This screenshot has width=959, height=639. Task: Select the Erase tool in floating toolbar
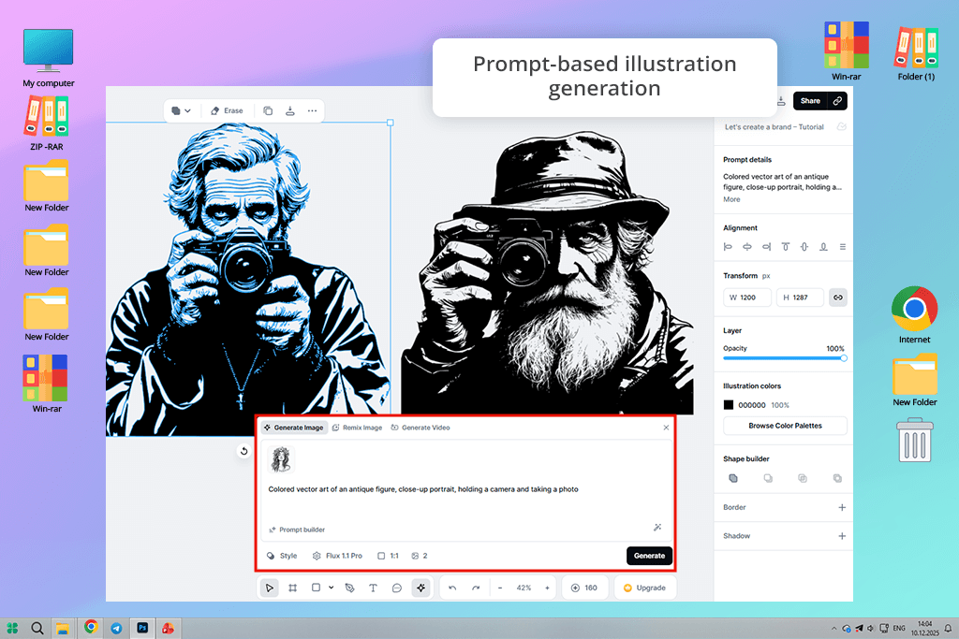[x=227, y=110]
